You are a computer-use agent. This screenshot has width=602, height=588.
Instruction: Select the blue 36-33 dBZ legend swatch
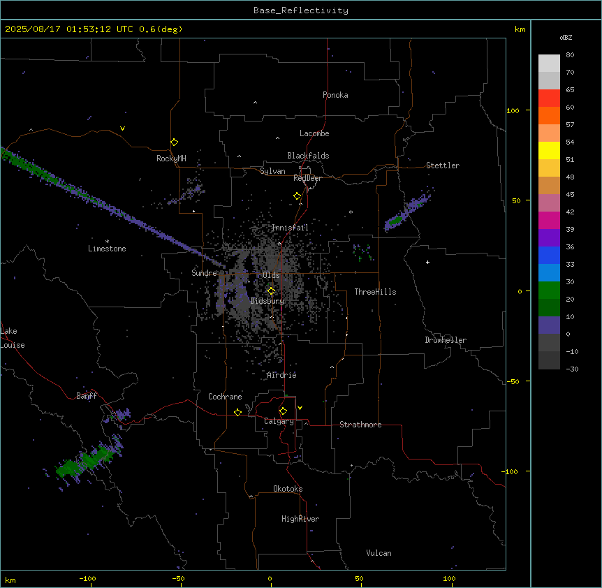coord(549,255)
